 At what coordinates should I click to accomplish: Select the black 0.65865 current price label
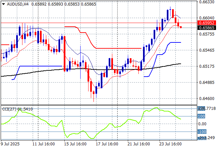click(x=207, y=28)
